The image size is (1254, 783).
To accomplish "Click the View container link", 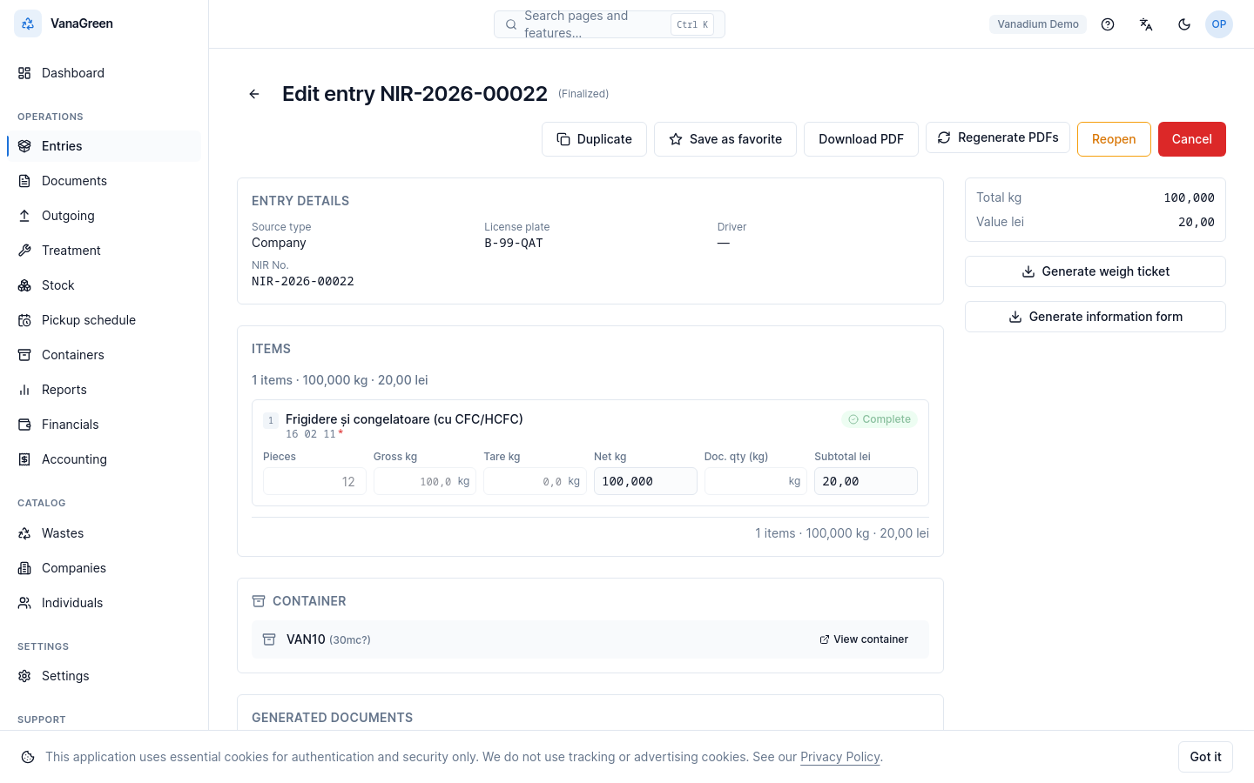I will [x=864, y=639].
